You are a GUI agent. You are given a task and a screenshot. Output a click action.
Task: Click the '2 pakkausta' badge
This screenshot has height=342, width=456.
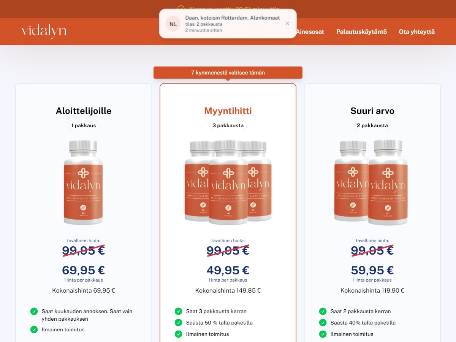(372, 125)
